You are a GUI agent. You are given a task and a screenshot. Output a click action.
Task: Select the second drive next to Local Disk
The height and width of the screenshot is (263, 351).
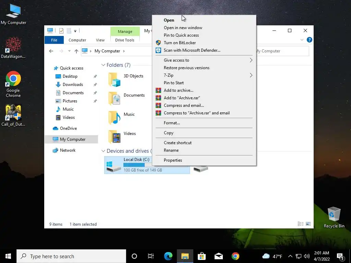click(201, 168)
